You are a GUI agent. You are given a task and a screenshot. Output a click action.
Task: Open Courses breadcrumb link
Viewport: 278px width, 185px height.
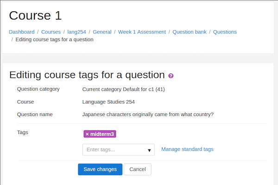[x=51, y=32]
